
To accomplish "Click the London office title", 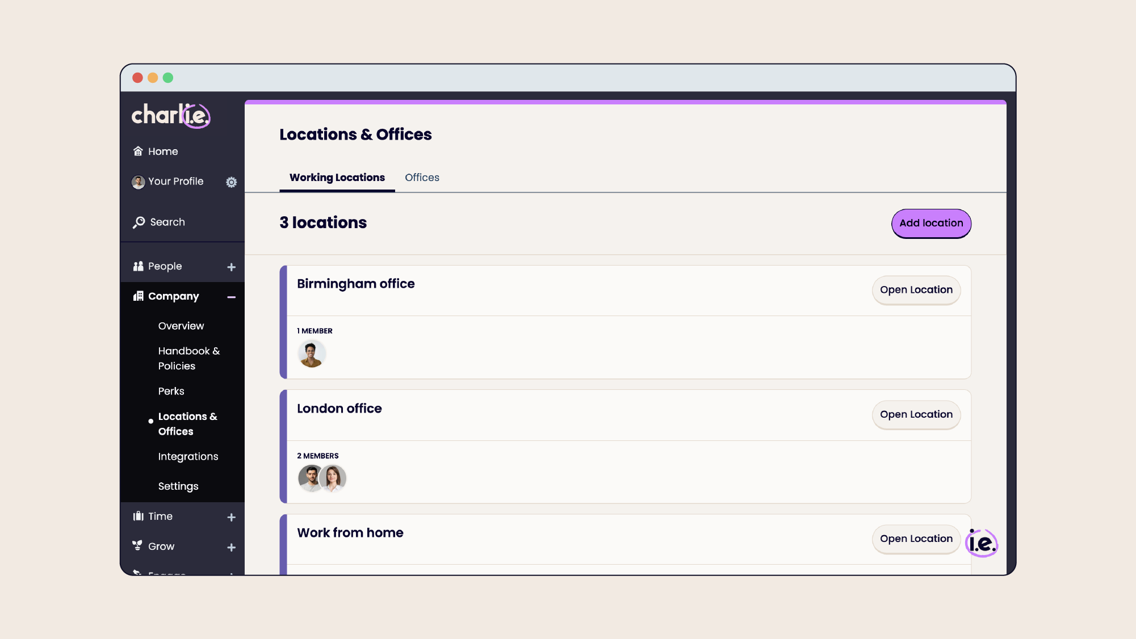I will pos(339,409).
